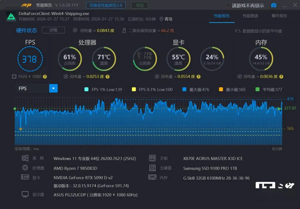Open the FPS metric dropdown above the chart

pos(53,88)
